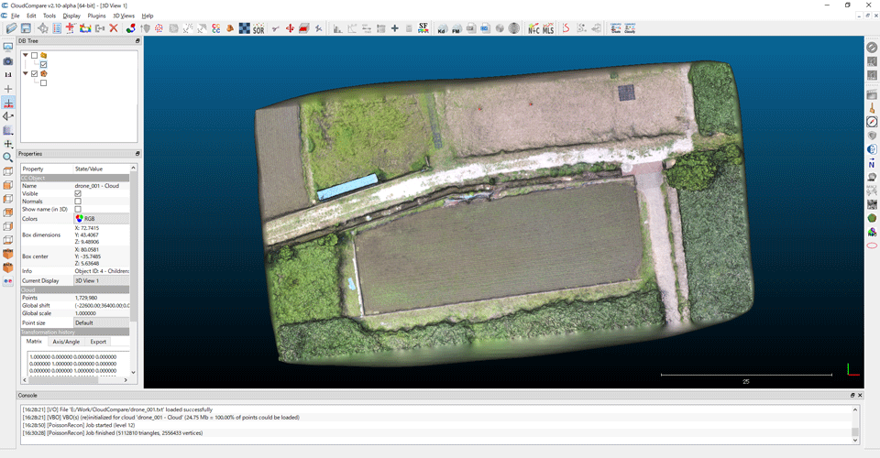Viewport: 880px width, 458px height.
Task: Click the Open file toolbar icon
Action: tap(11, 28)
